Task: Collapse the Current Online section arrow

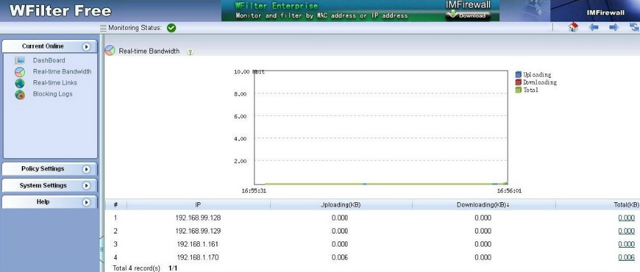Action: 86,47
